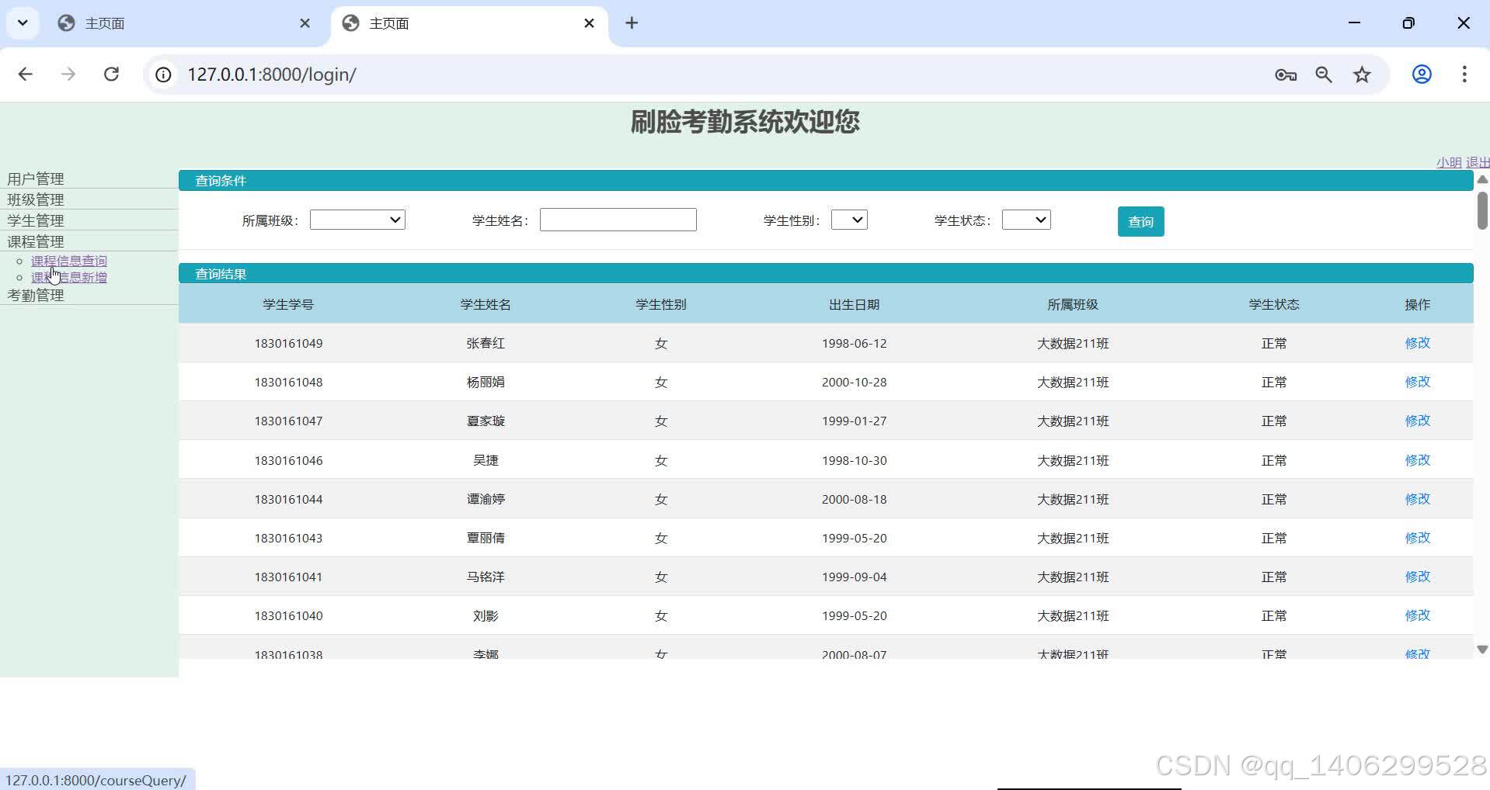This screenshot has height=790, width=1490.
Task: View site information icon in address bar
Action: coord(163,74)
